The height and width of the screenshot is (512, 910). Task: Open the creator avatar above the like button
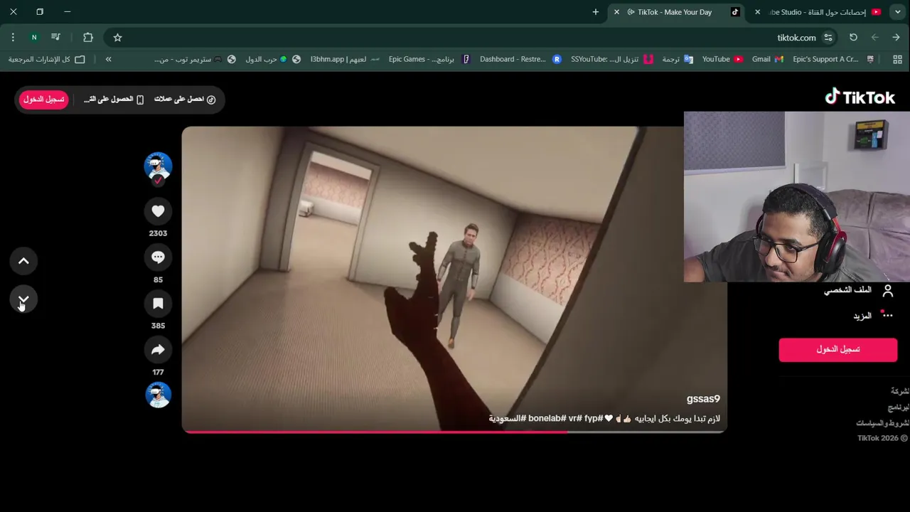tap(158, 166)
